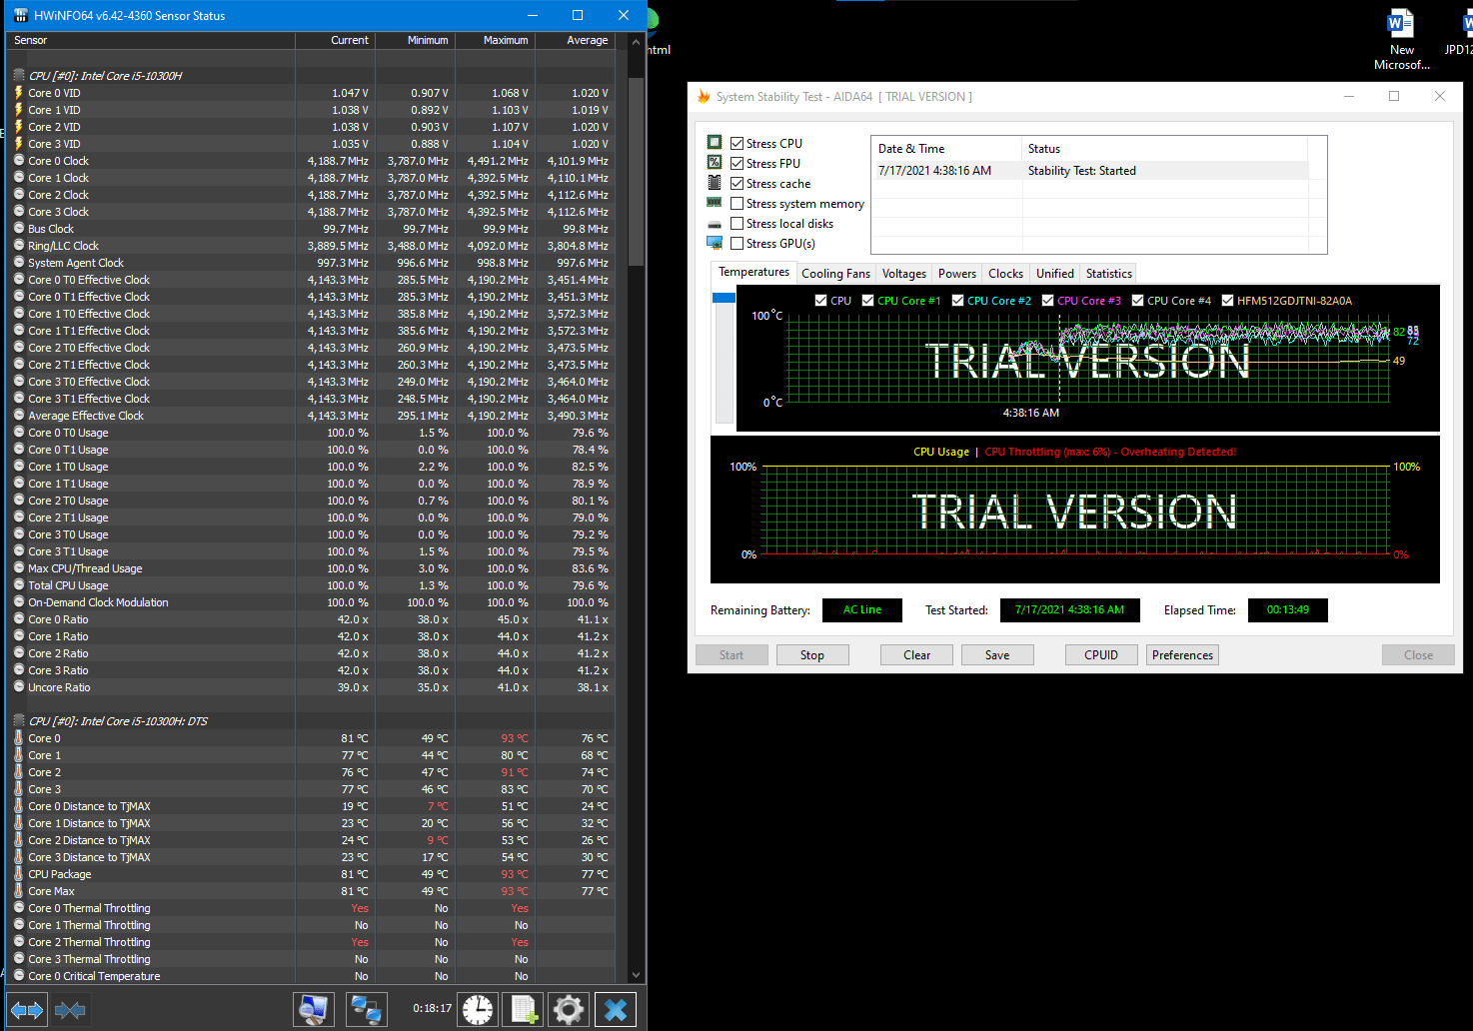This screenshot has width=1473, height=1031.
Task: Select the New Microsoft Word desktop icon
Action: (x=1402, y=40)
